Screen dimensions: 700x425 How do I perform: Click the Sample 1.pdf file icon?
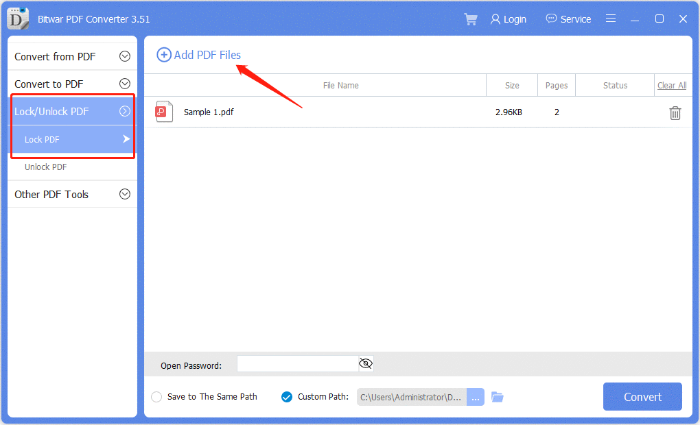click(x=164, y=112)
